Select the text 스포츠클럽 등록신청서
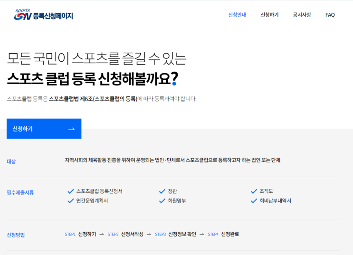 point(99,191)
